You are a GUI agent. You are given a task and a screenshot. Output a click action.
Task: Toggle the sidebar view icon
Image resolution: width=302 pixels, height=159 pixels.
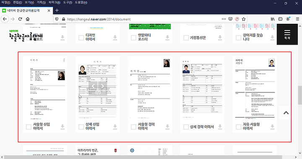coord(281,19)
